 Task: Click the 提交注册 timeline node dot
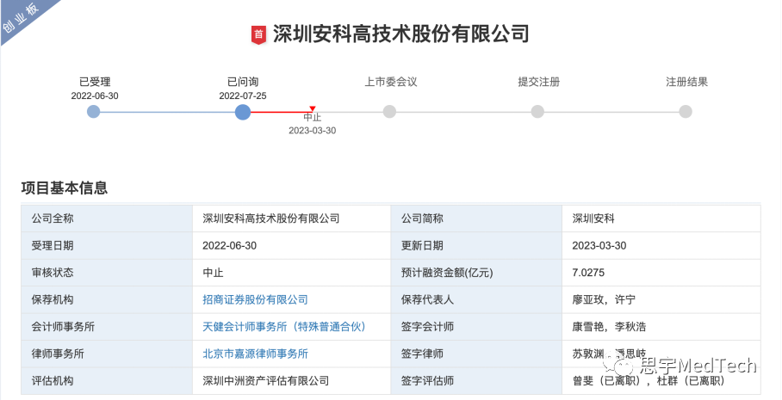(537, 112)
